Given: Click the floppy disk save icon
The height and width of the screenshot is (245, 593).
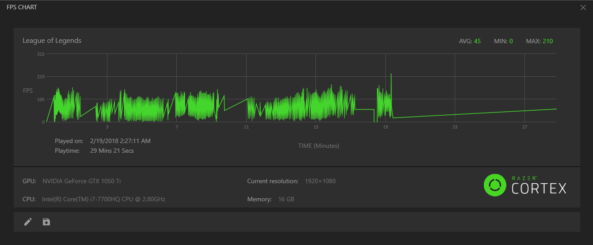Looking at the screenshot, I should (x=46, y=222).
